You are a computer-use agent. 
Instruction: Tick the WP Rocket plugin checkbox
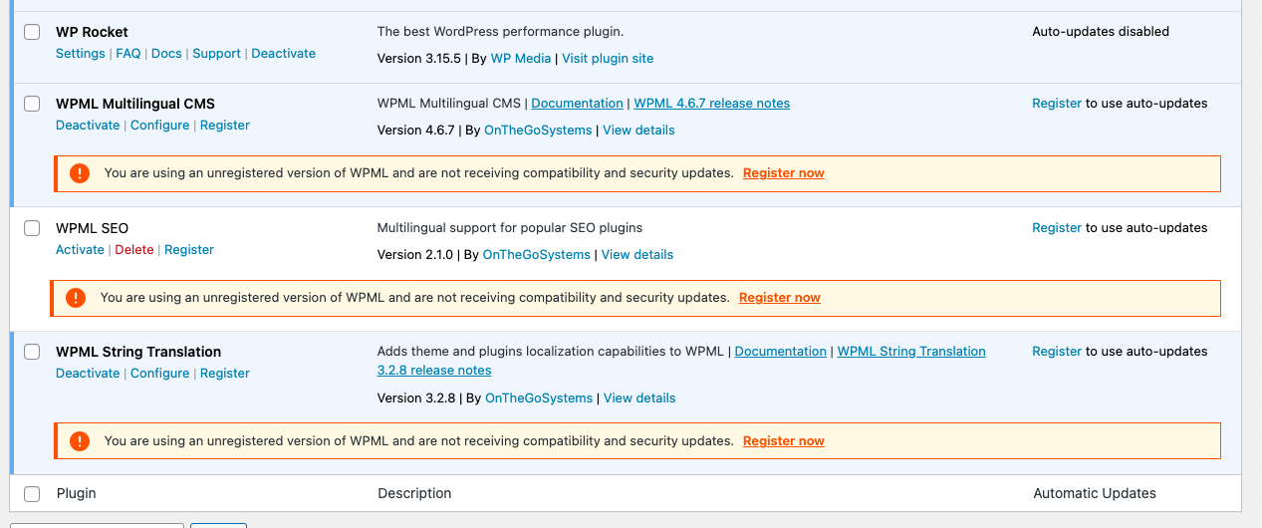click(32, 32)
